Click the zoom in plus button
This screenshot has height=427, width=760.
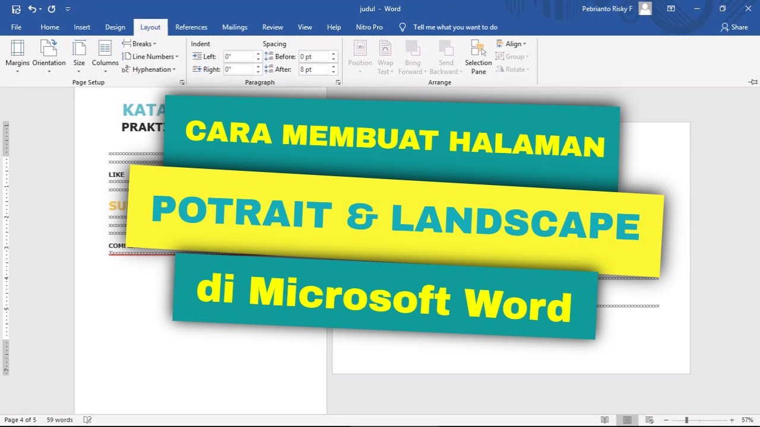[x=731, y=420]
